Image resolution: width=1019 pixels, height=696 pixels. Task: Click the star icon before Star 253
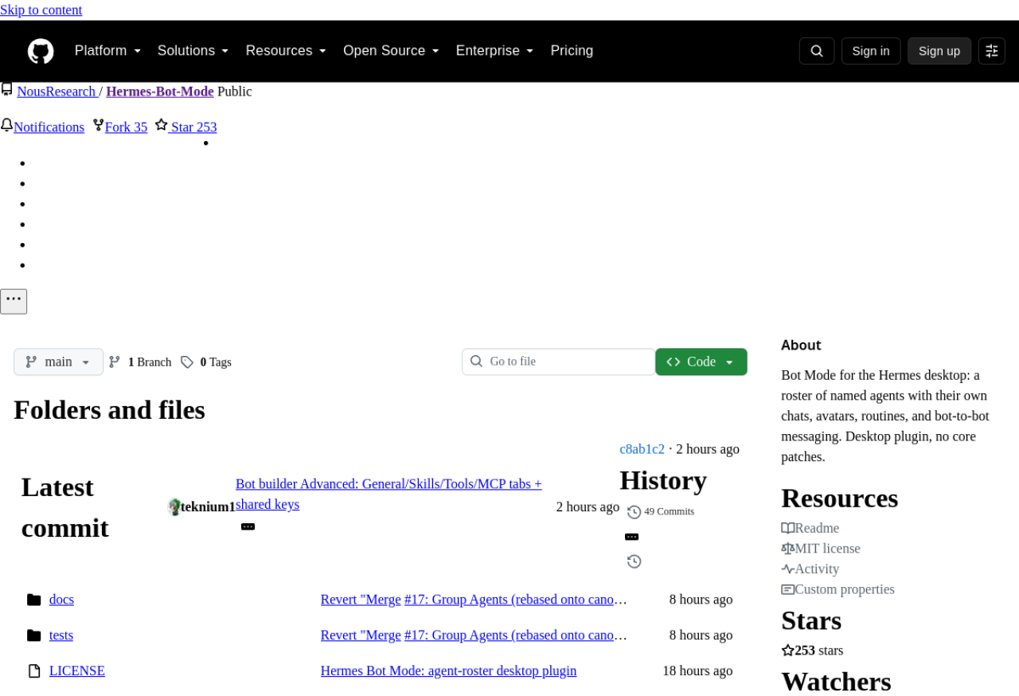pyautogui.click(x=162, y=125)
